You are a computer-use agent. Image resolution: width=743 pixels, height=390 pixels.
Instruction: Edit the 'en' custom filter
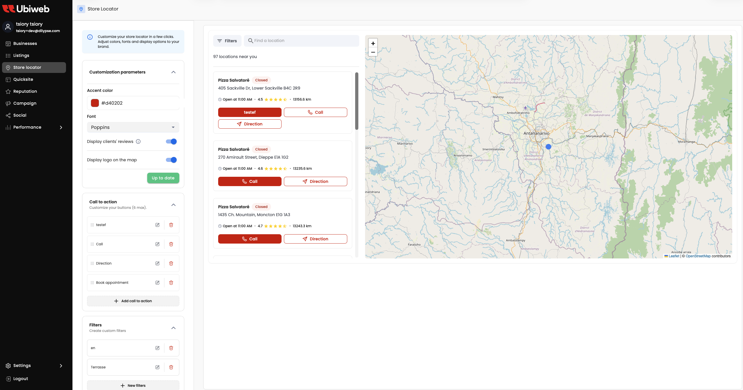tap(157, 348)
